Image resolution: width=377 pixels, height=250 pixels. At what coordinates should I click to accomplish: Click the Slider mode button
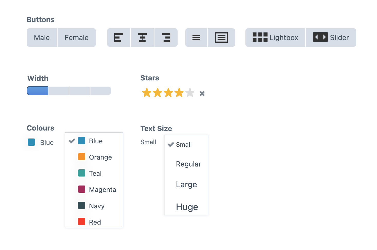click(331, 38)
